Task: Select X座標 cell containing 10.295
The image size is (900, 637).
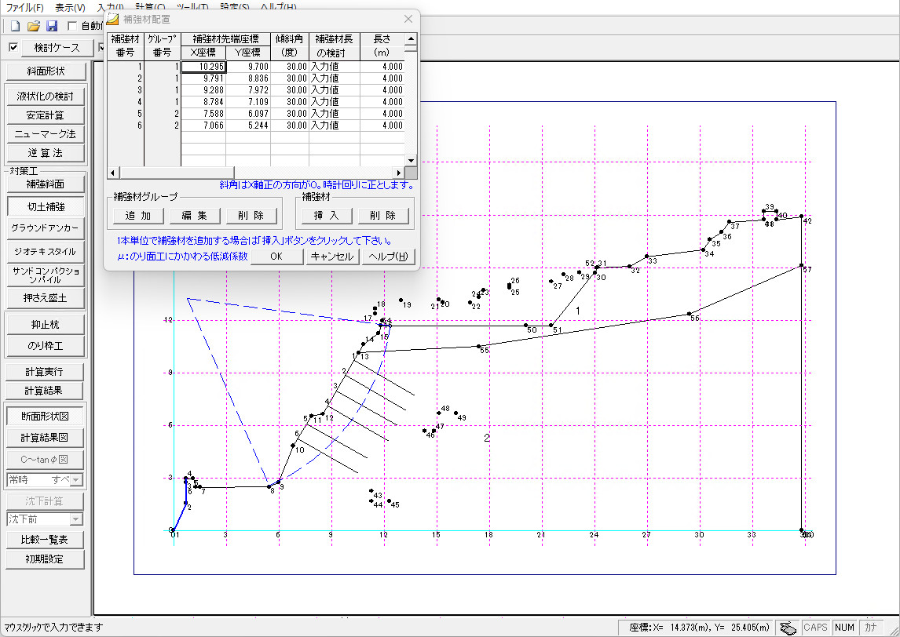Action: (x=203, y=67)
